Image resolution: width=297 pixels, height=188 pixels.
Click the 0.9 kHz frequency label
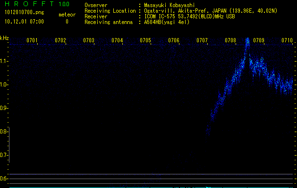(4, 108)
